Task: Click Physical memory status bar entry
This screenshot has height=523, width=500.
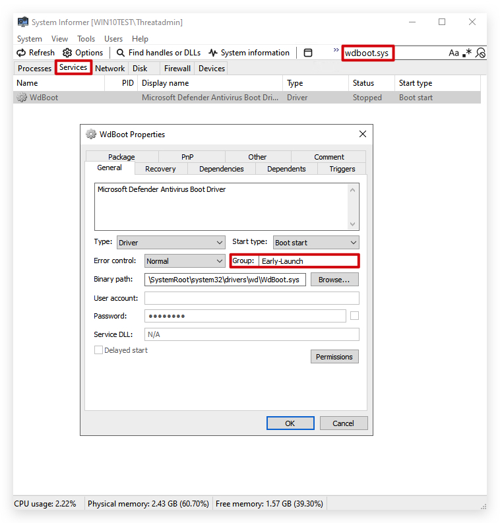Action: coord(148,504)
